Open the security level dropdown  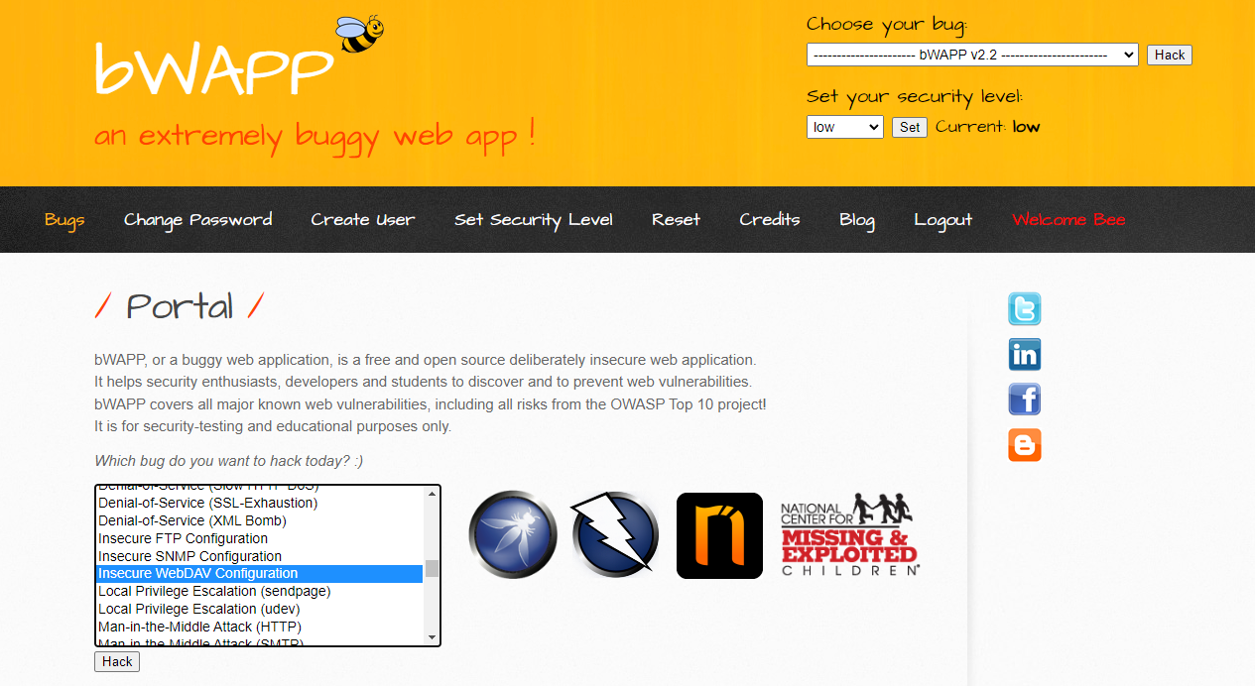click(844, 127)
